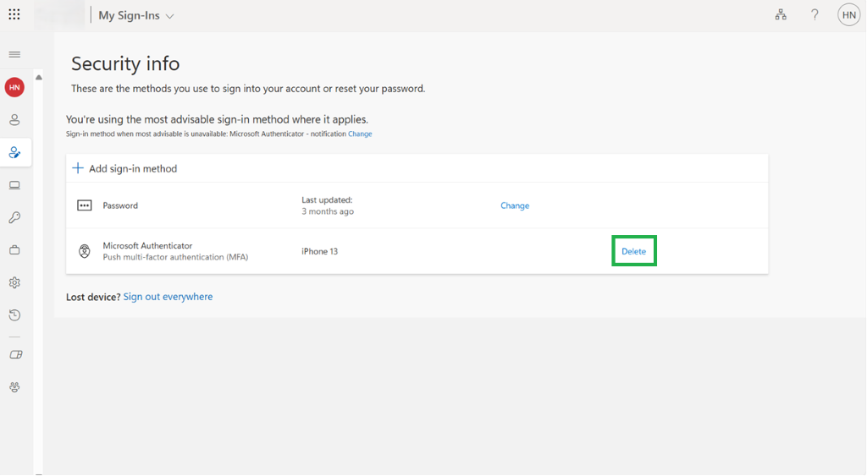Click the plus icon for adding method

78,168
